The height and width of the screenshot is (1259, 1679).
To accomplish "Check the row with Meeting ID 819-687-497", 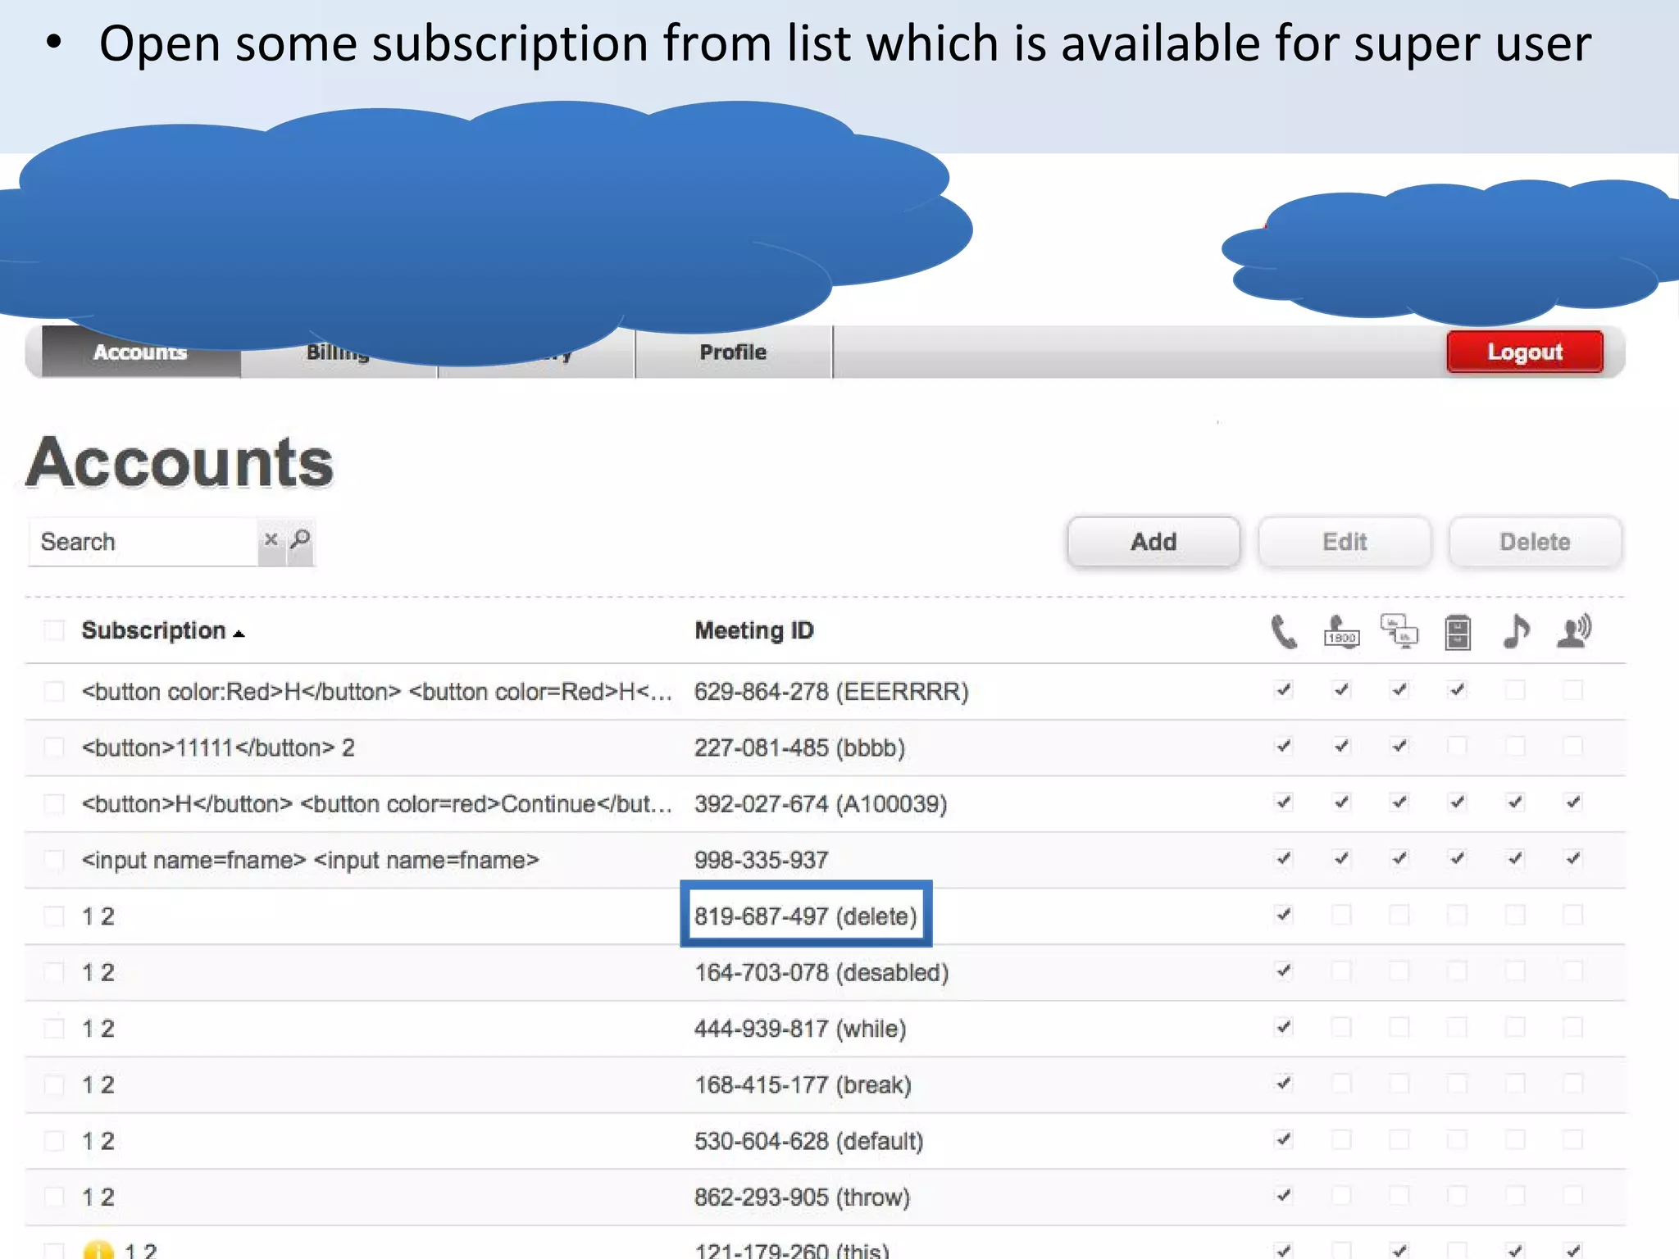I will tap(54, 916).
